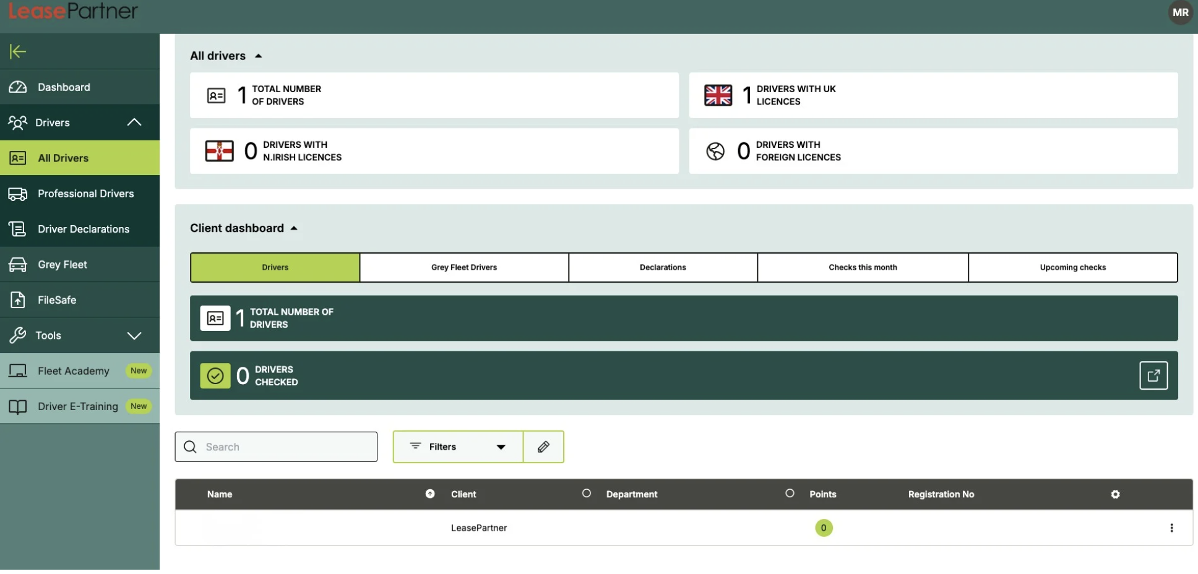1198x574 pixels.
Task: Click the UK flag licence icon
Action: (718, 95)
